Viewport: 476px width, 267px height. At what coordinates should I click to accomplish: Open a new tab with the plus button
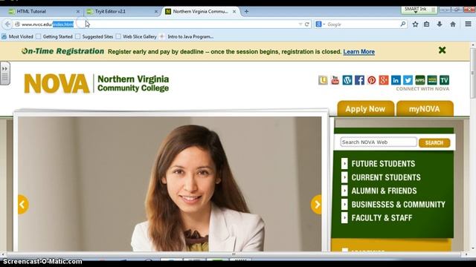click(x=246, y=12)
